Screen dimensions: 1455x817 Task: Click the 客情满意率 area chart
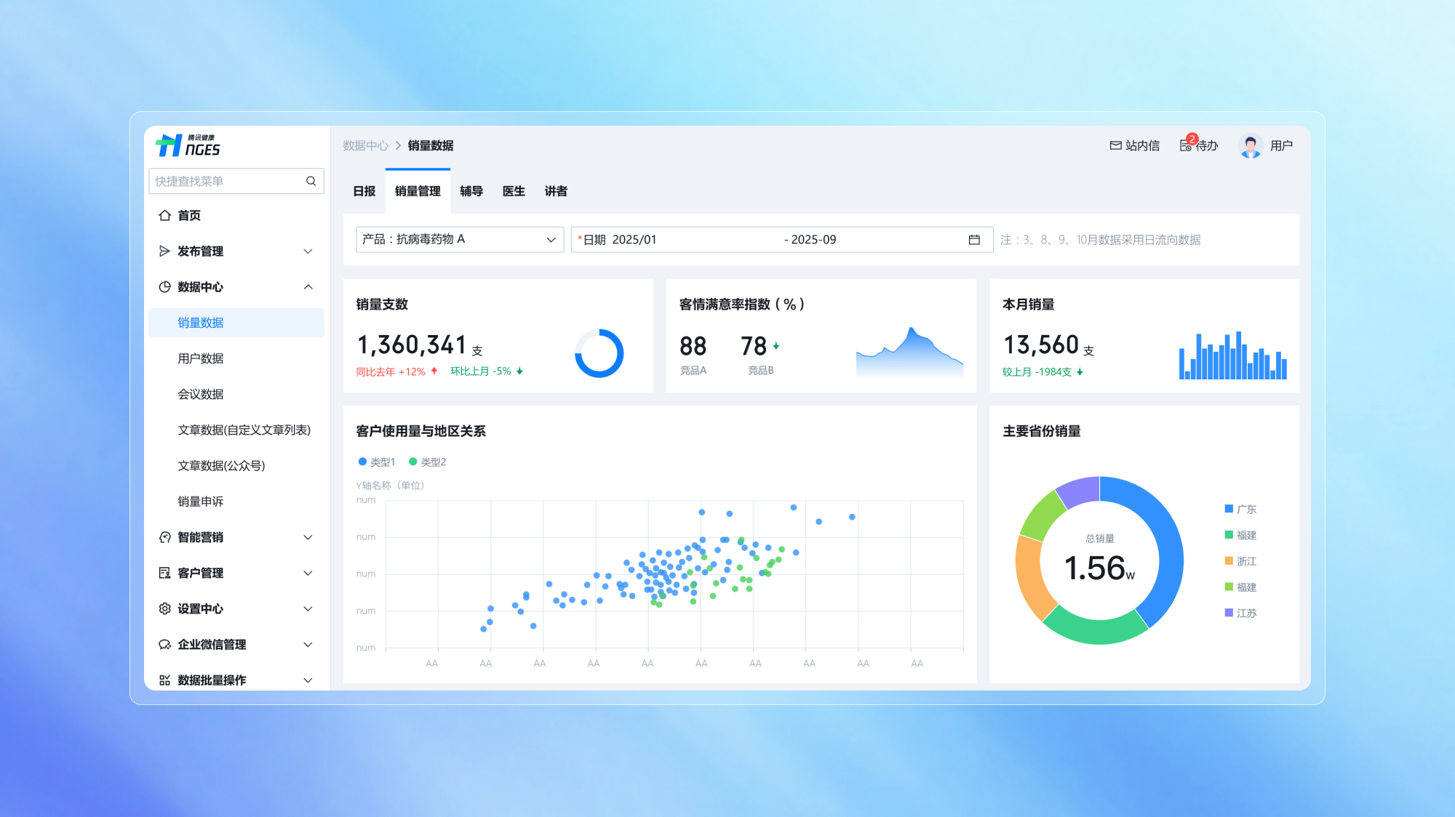(x=909, y=353)
